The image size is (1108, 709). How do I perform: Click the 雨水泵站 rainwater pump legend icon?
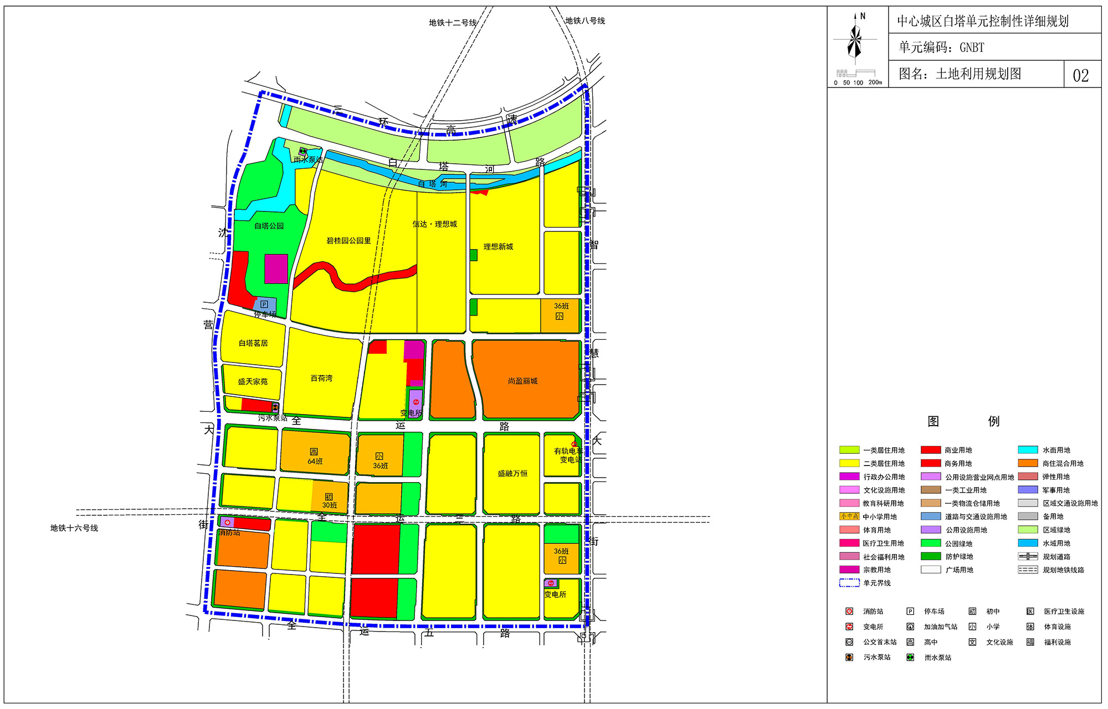tap(910, 658)
